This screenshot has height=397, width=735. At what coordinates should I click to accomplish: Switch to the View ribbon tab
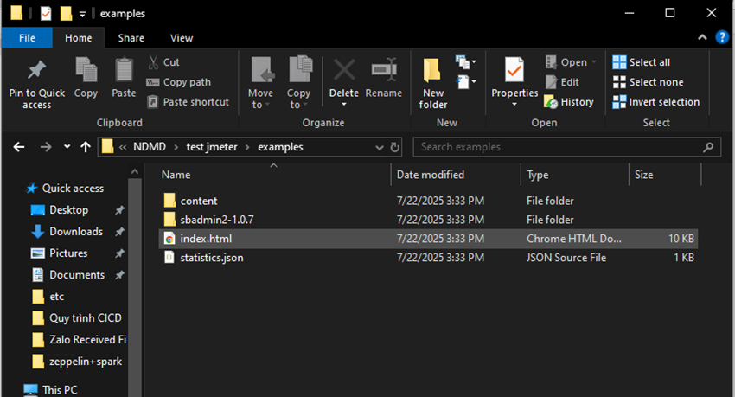pyautogui.click(x=182, y=38)
